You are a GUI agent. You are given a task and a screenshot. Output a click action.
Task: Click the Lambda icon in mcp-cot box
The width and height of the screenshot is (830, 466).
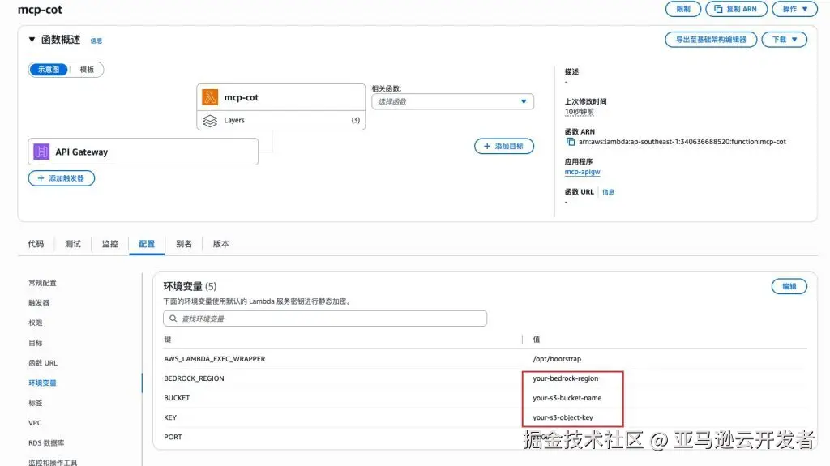point(210,97)
